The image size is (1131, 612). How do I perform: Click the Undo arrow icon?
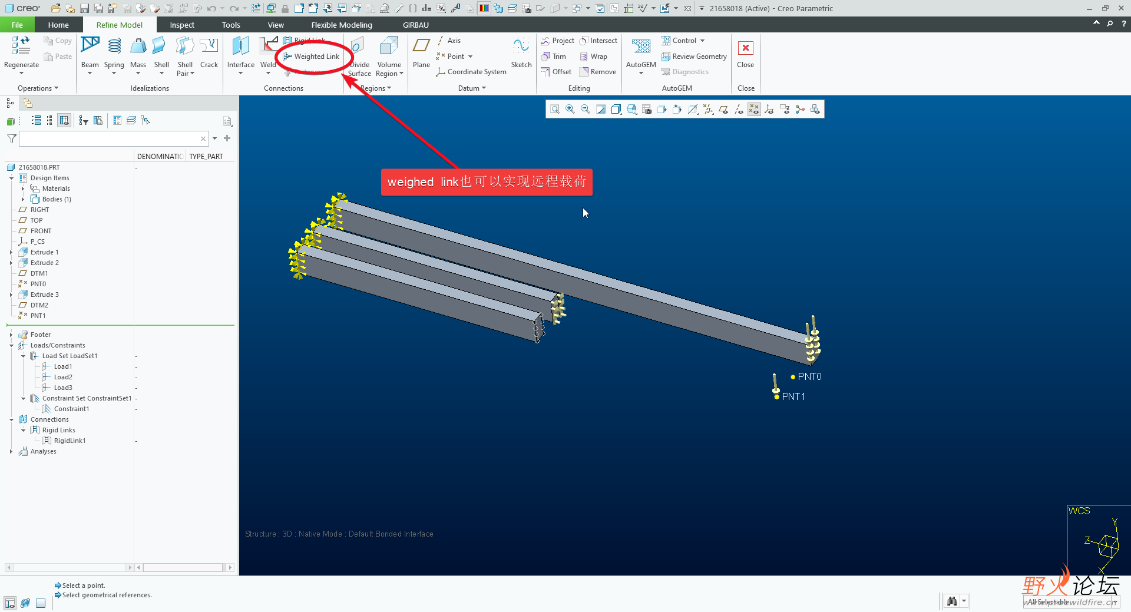(211, 8)
